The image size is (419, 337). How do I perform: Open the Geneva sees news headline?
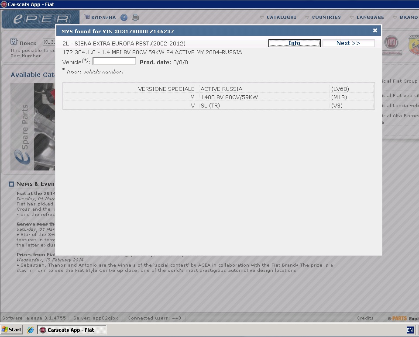point(36,224)
